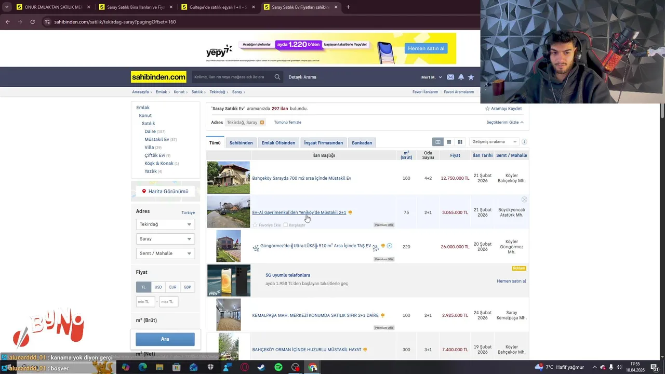Open the messages envelope icon
Screen dimensions: 665x374
[450, 77]
